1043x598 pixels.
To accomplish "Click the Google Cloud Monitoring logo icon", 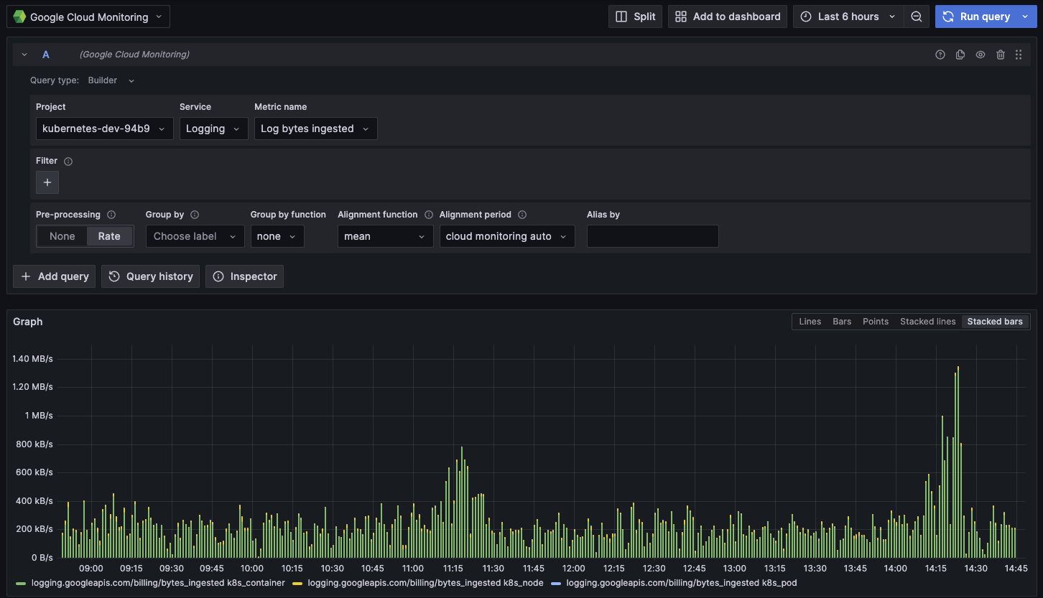I will coord(19,17).
